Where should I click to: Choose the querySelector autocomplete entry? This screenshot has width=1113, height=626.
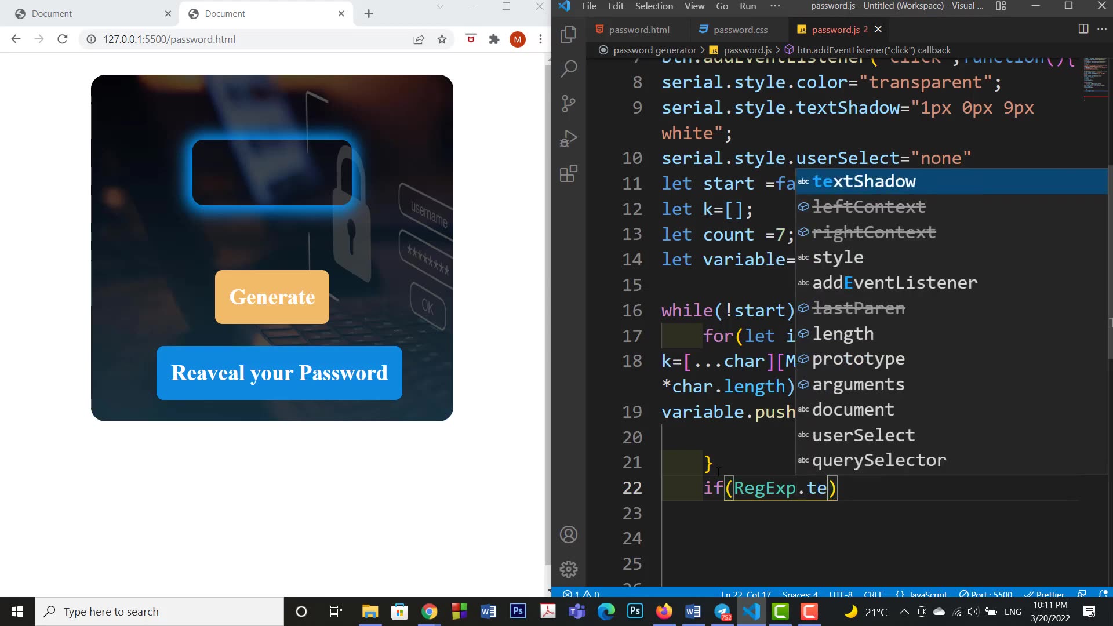click(879, 460)
